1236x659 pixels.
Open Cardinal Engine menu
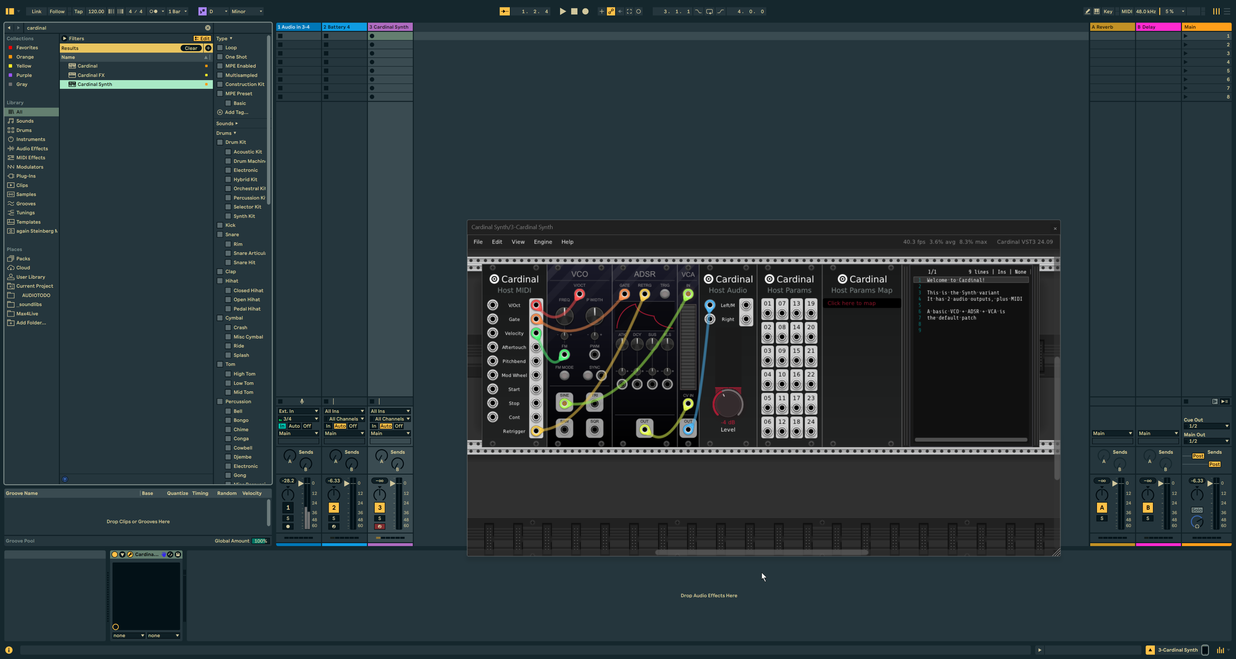coord(543,242)
